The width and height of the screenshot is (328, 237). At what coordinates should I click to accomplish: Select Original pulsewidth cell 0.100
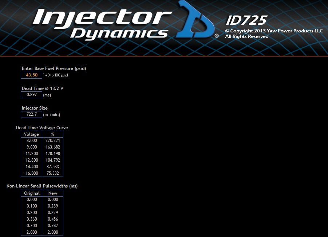pyautogui.click(x=31, y=206)
